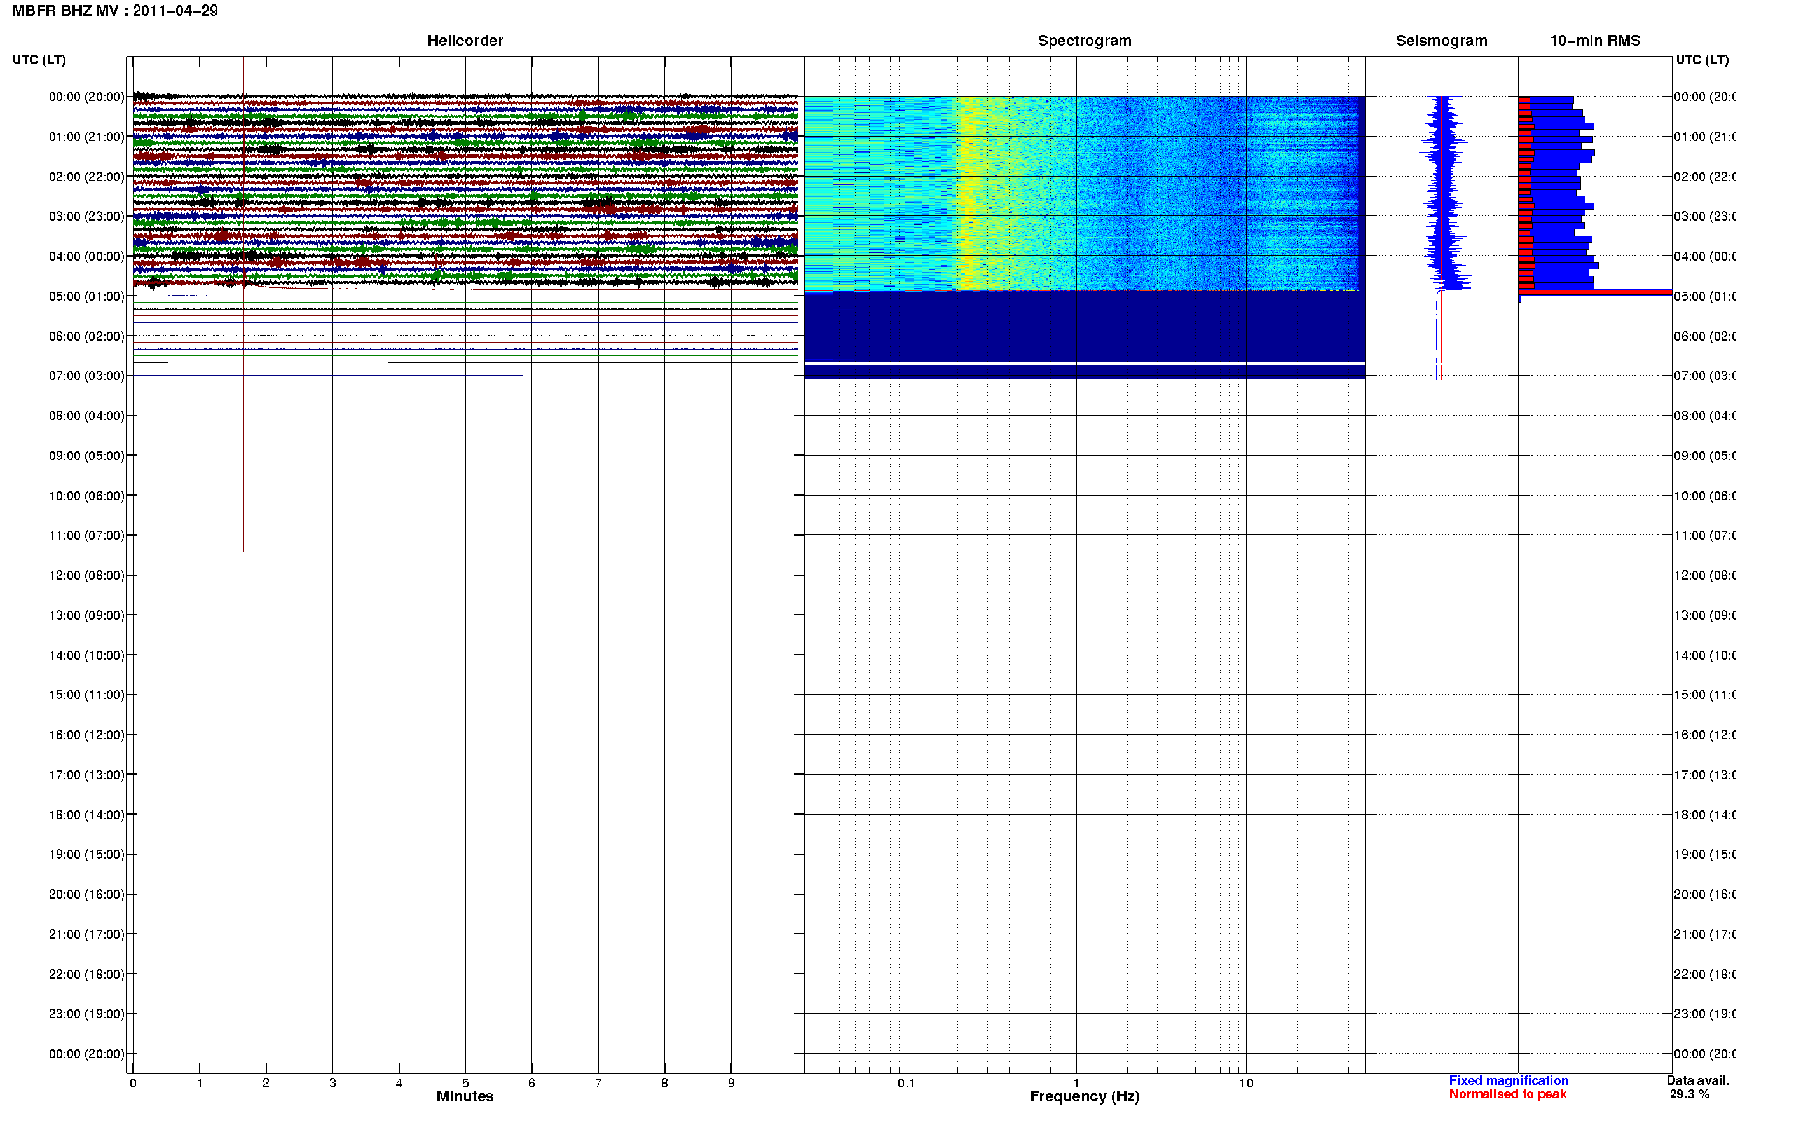Click the left '16:00 (12:00)' time label
1808x1130 pixels.
pyautogui.click(x=86, y=735)
